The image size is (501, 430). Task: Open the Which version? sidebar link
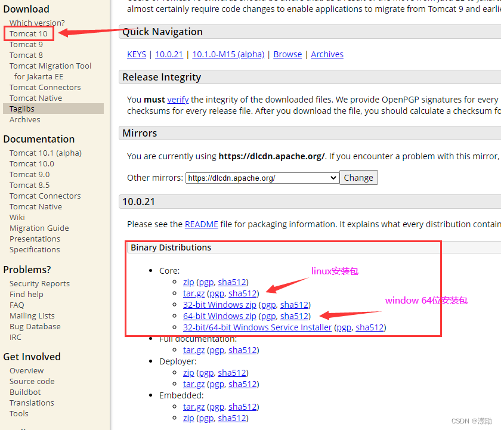[37, 23]
